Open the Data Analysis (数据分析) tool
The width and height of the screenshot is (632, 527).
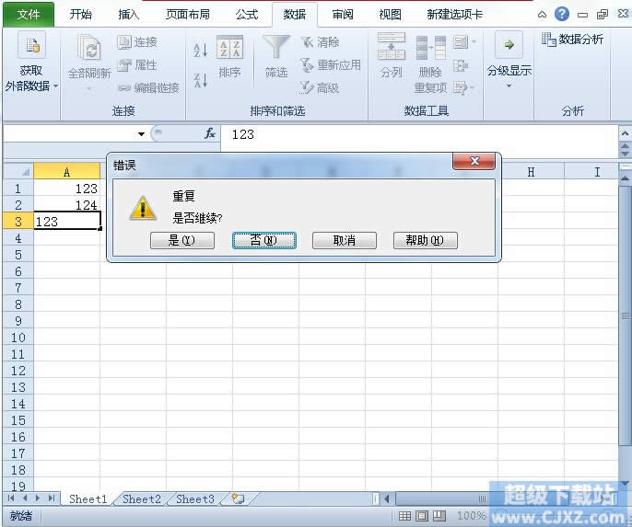coord(573,40)
